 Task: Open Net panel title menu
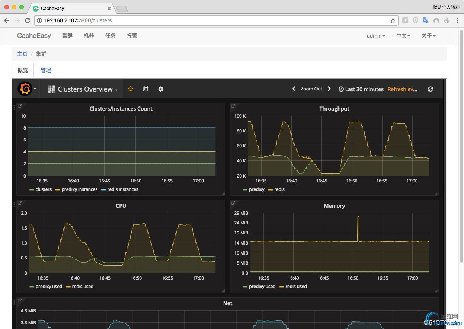[228, 303]
